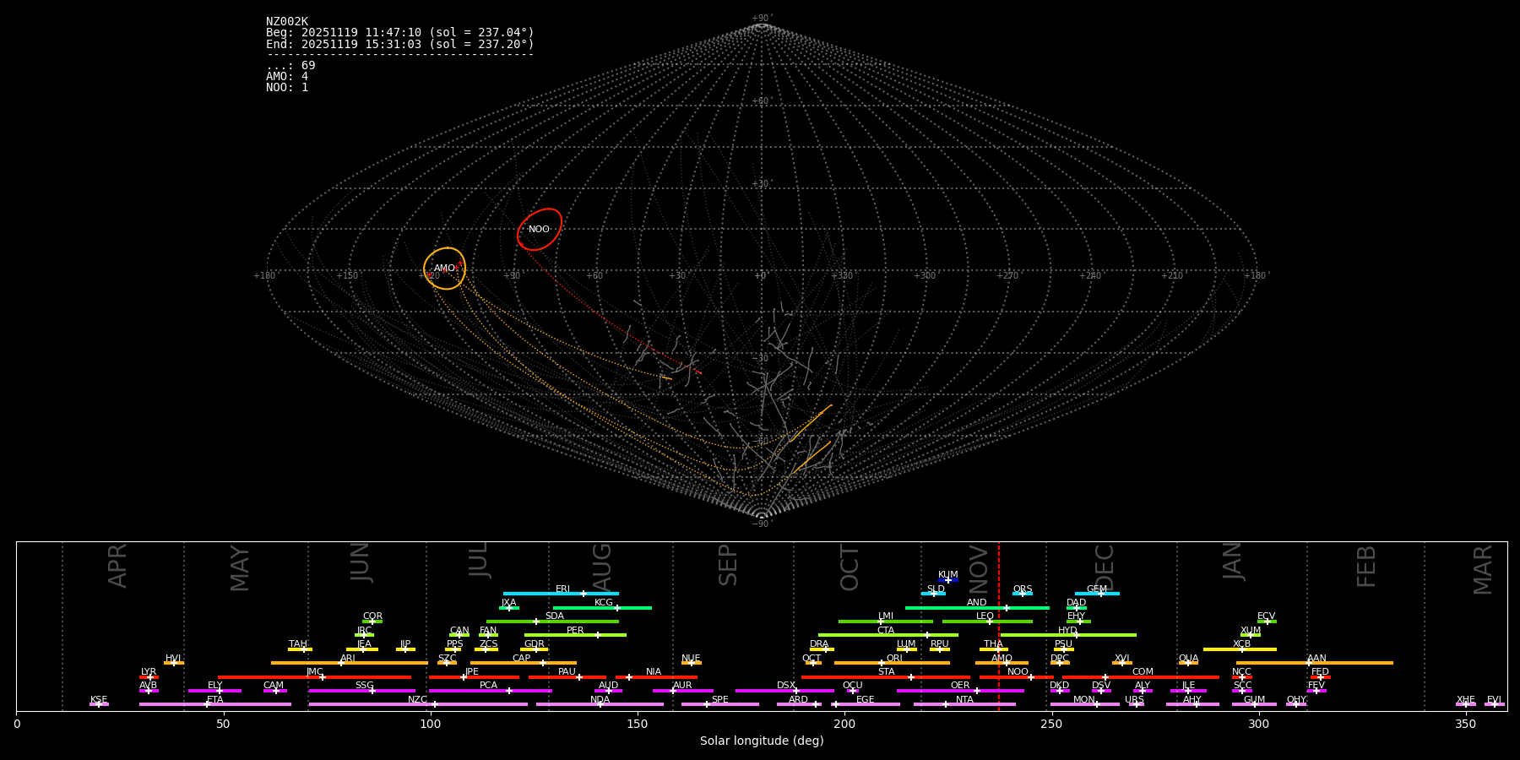Click the NOO label in the timeline chart

[1018, 672]
